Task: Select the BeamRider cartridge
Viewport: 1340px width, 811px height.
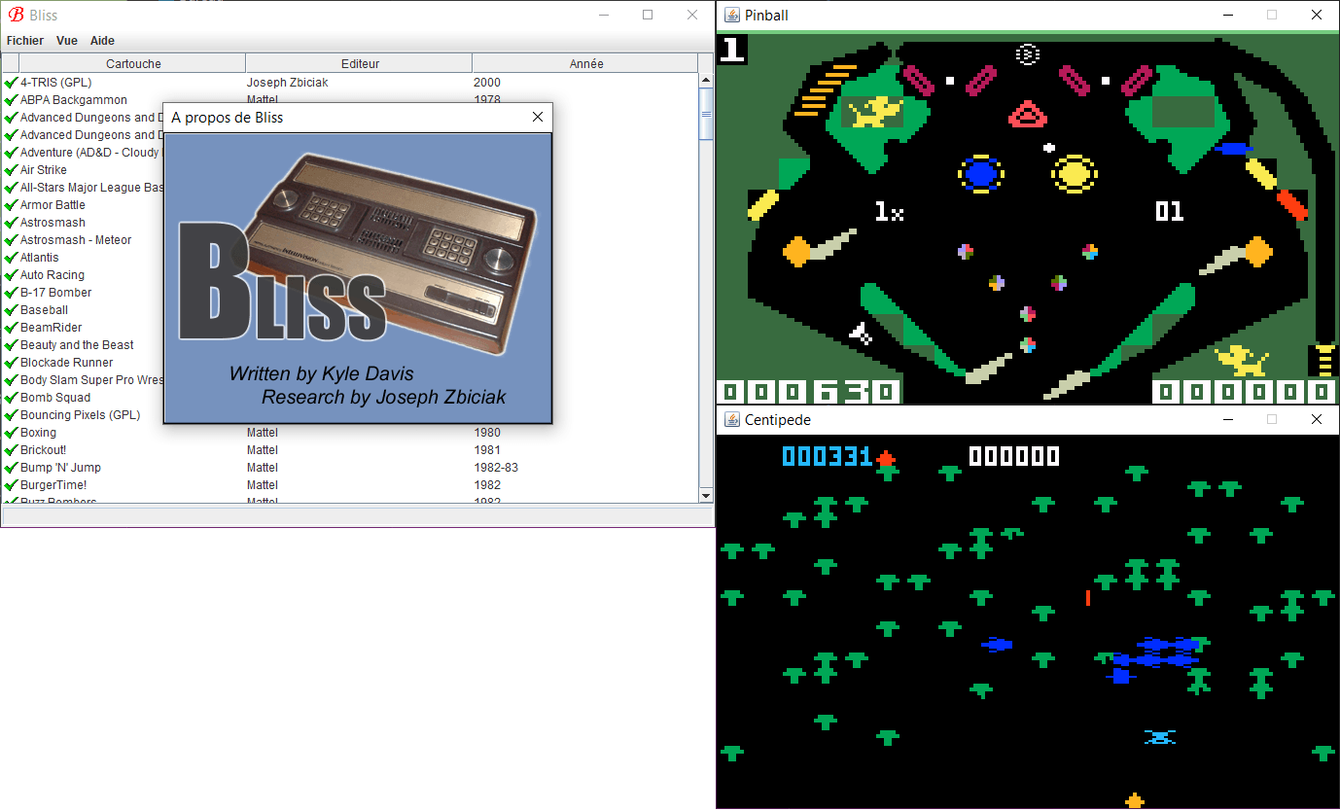Action: (52, 328)
